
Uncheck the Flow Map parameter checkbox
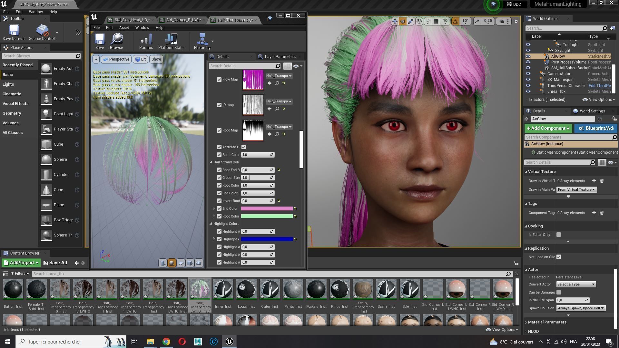[x=219, y=80]
